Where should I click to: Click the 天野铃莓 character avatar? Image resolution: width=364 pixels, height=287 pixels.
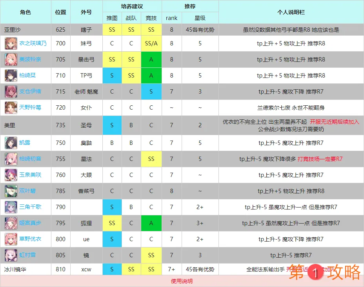tap(11, 108)
